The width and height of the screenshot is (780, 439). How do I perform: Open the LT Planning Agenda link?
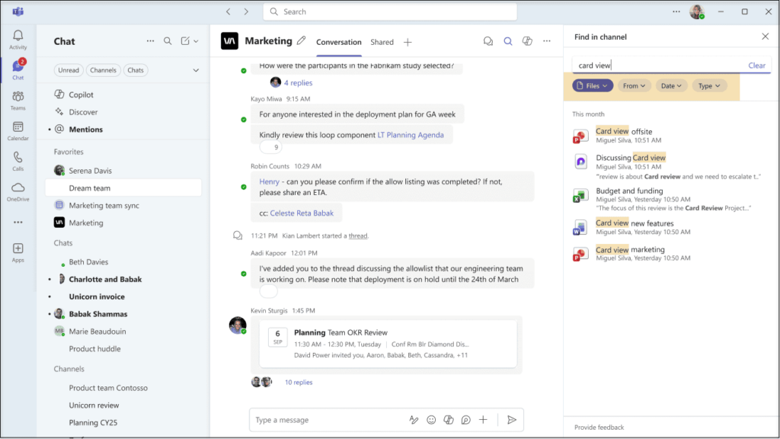[411, 135]
